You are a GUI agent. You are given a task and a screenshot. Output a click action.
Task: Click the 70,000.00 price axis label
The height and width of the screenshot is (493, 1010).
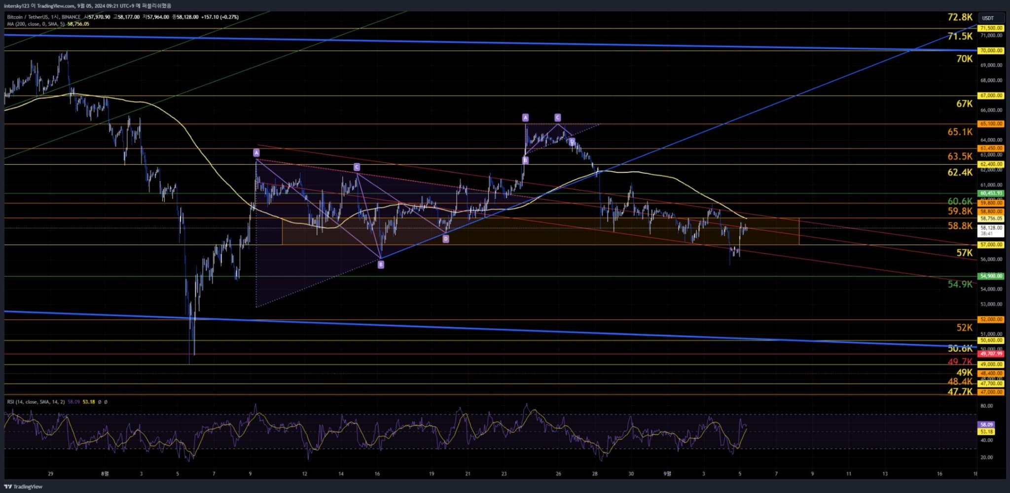[x=991, y=50]
